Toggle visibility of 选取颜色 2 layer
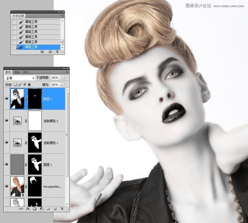Viewport: 248px width, 223px height. coord(6,121)
